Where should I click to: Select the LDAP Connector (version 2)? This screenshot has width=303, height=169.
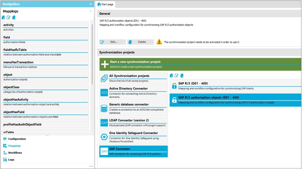(x=133, y=122)
